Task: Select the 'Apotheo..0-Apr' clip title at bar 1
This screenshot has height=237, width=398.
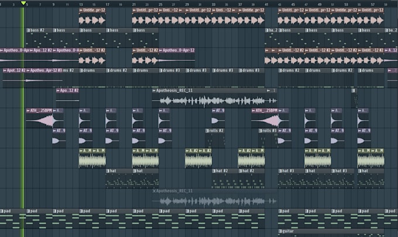Action: click(x=16, y=50)
